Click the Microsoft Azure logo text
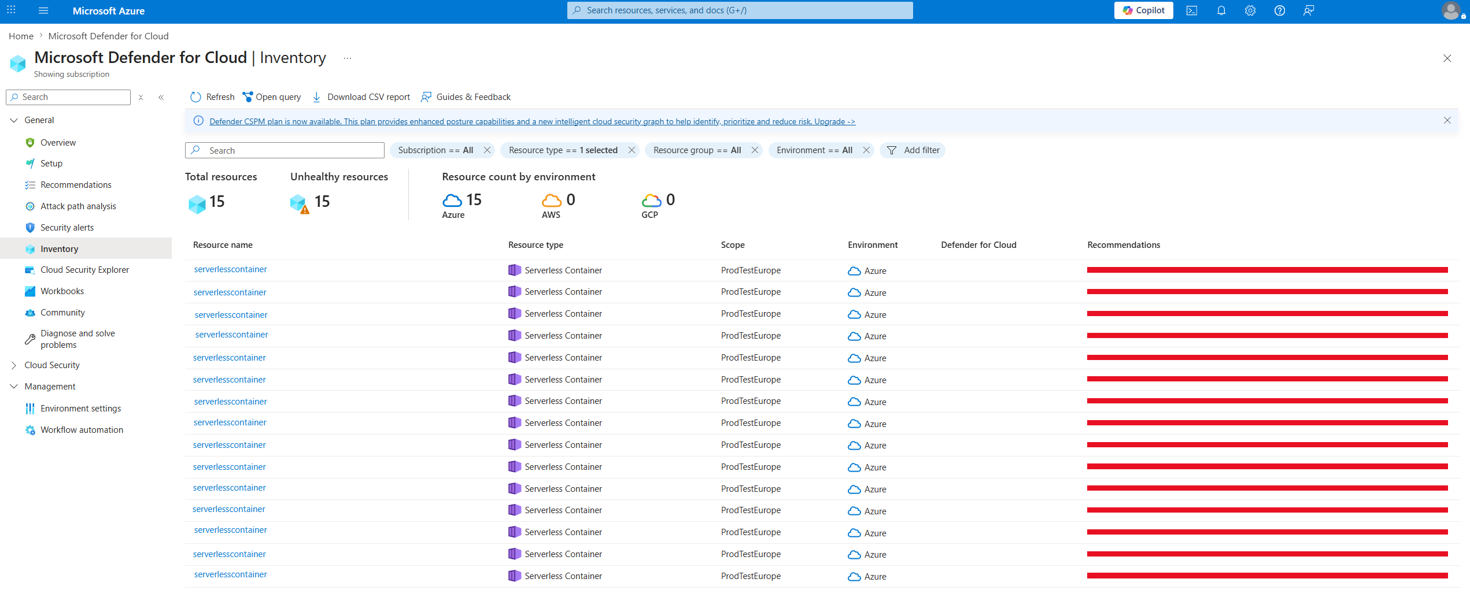This screenshot has height=601, width=1470. [109, 10]
